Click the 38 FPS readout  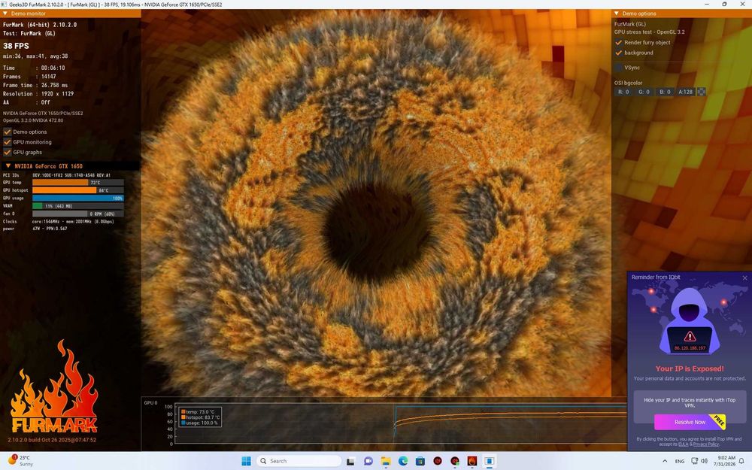tap(16, 46)
